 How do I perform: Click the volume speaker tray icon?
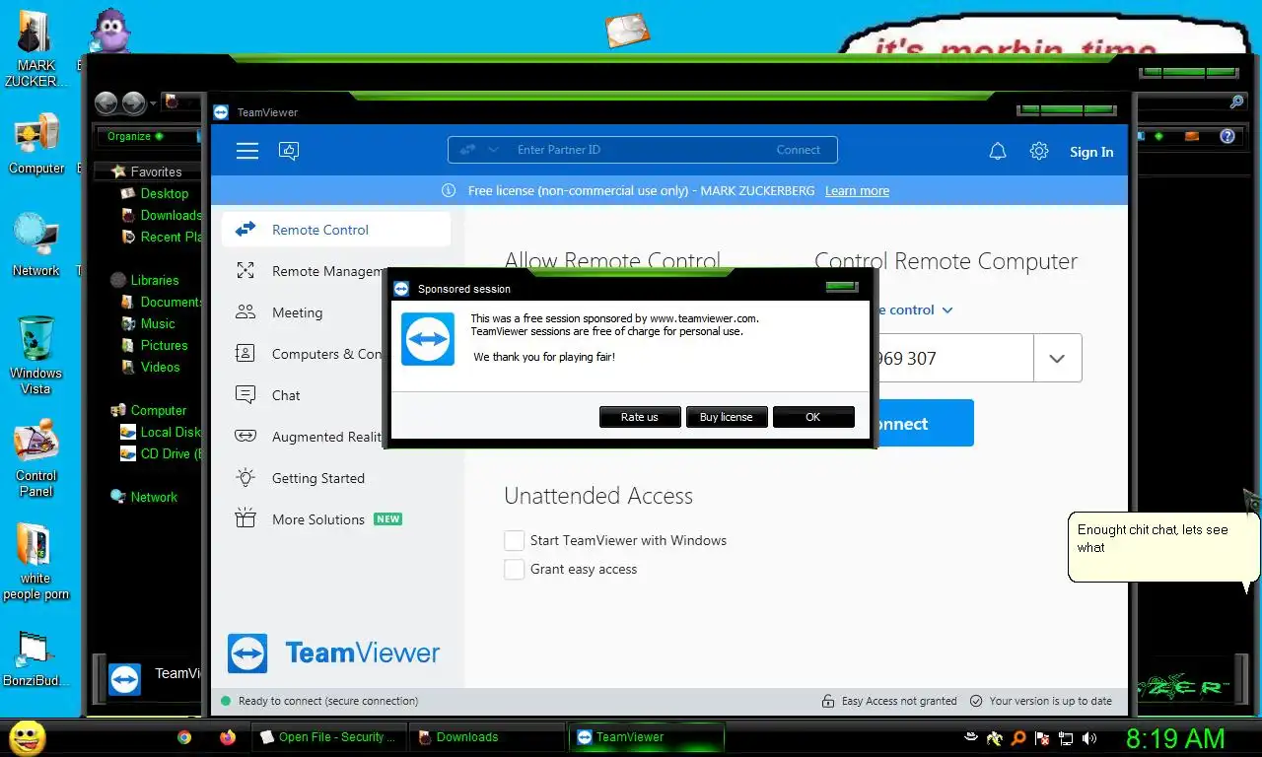tap(1089, 737)
